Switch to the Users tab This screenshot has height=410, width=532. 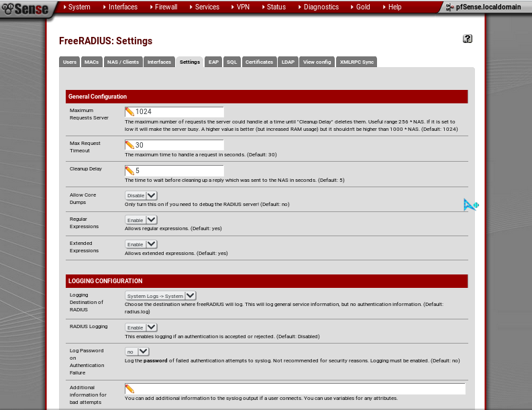coord(70,62)
